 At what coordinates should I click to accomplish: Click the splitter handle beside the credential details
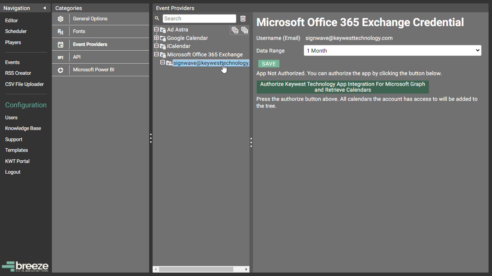pyautogui.click(x=251, y=143)
